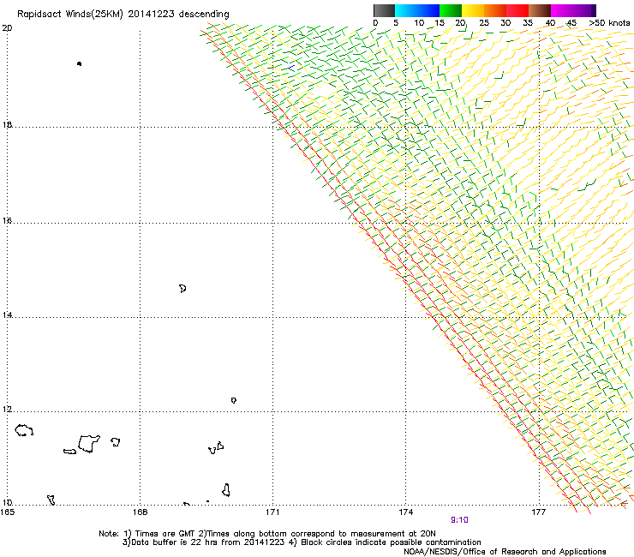This screenshot has height=557, width=634.
Task: Click the elongated island just above 10N near 170
Action: 226,490
